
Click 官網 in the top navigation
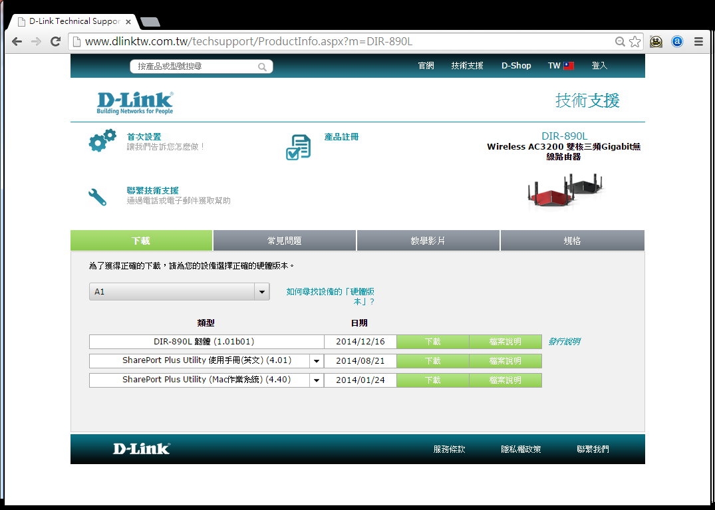coord(426,66)
